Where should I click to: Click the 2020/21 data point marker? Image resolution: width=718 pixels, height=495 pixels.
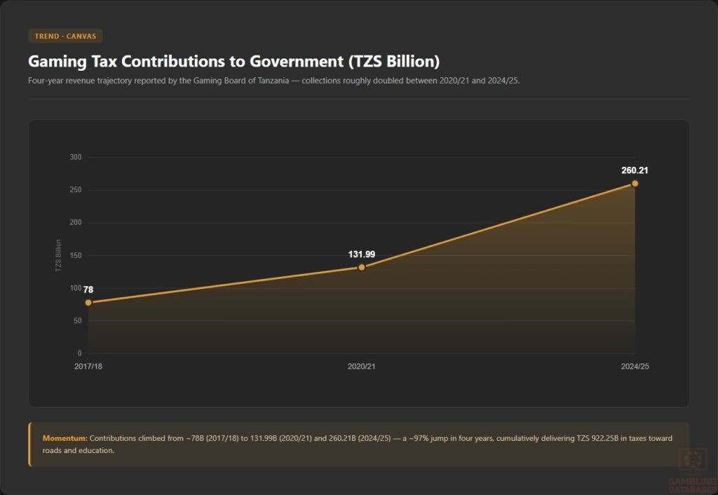tap(361, 267)
